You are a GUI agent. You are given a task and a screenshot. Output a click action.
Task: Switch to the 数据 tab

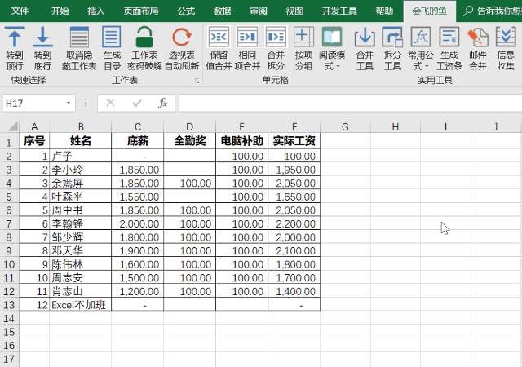tap(223, 11)
